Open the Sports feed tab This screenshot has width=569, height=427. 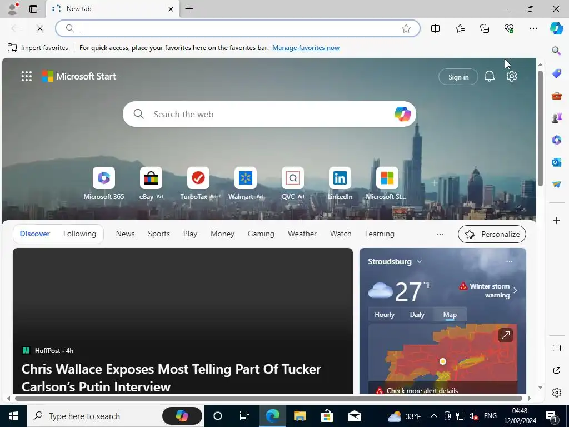coord(158,234)
